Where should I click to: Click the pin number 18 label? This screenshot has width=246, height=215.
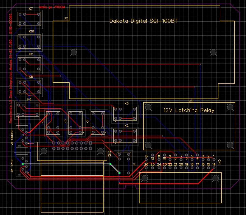192,164
